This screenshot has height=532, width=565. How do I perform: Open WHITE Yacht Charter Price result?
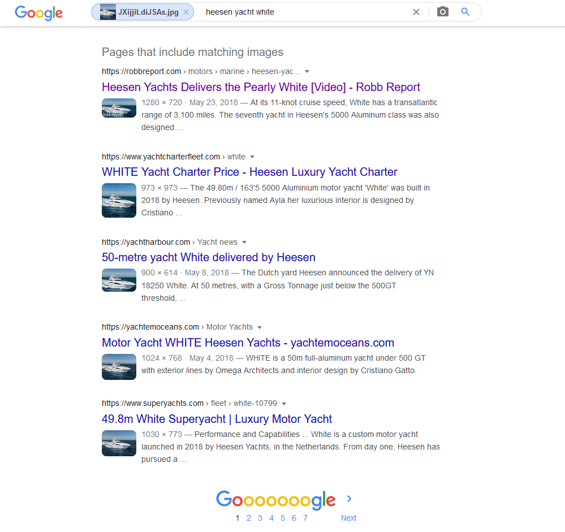point(249,172)
